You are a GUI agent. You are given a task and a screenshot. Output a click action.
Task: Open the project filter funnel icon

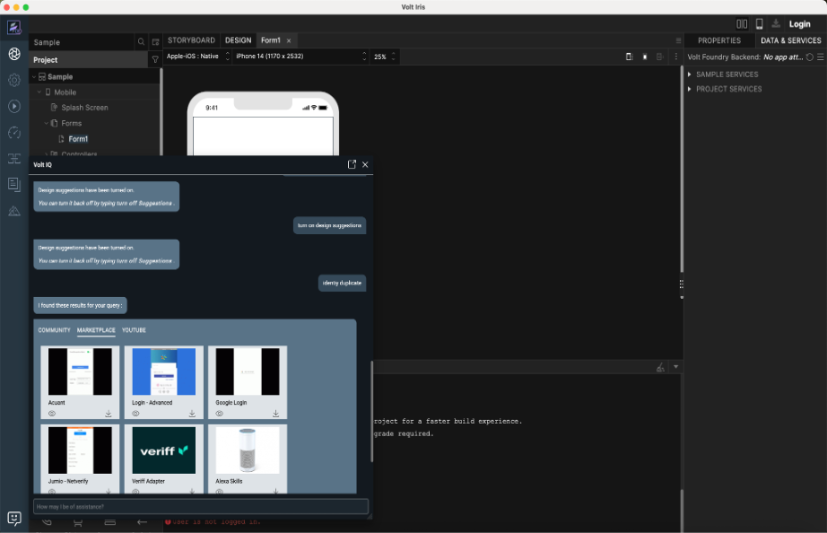pyautogui.click(x=155, y=59)
